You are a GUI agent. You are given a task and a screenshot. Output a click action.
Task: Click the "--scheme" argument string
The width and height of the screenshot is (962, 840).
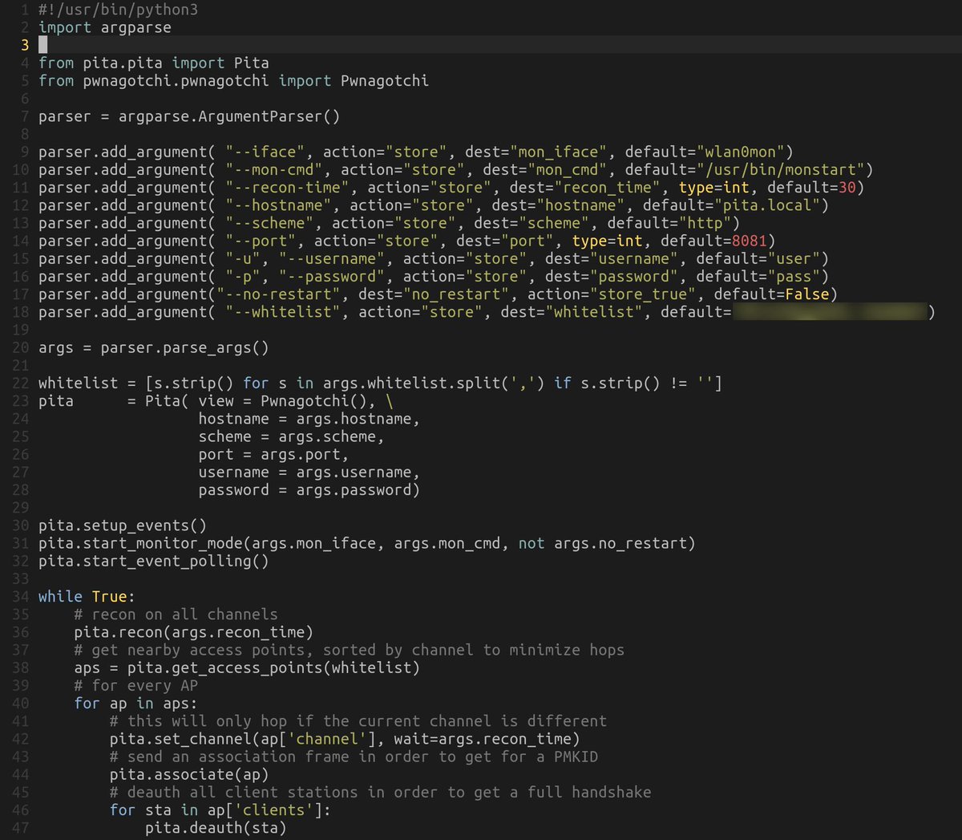coord(269,222)
